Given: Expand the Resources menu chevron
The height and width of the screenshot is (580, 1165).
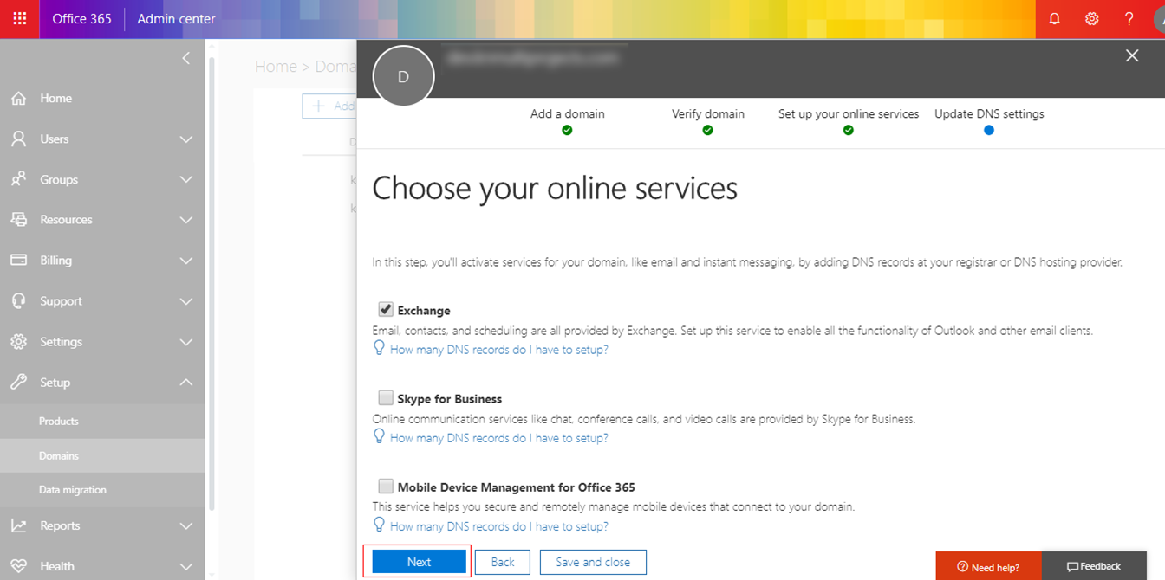Looking at the screenshot, I should pos(185,220).
